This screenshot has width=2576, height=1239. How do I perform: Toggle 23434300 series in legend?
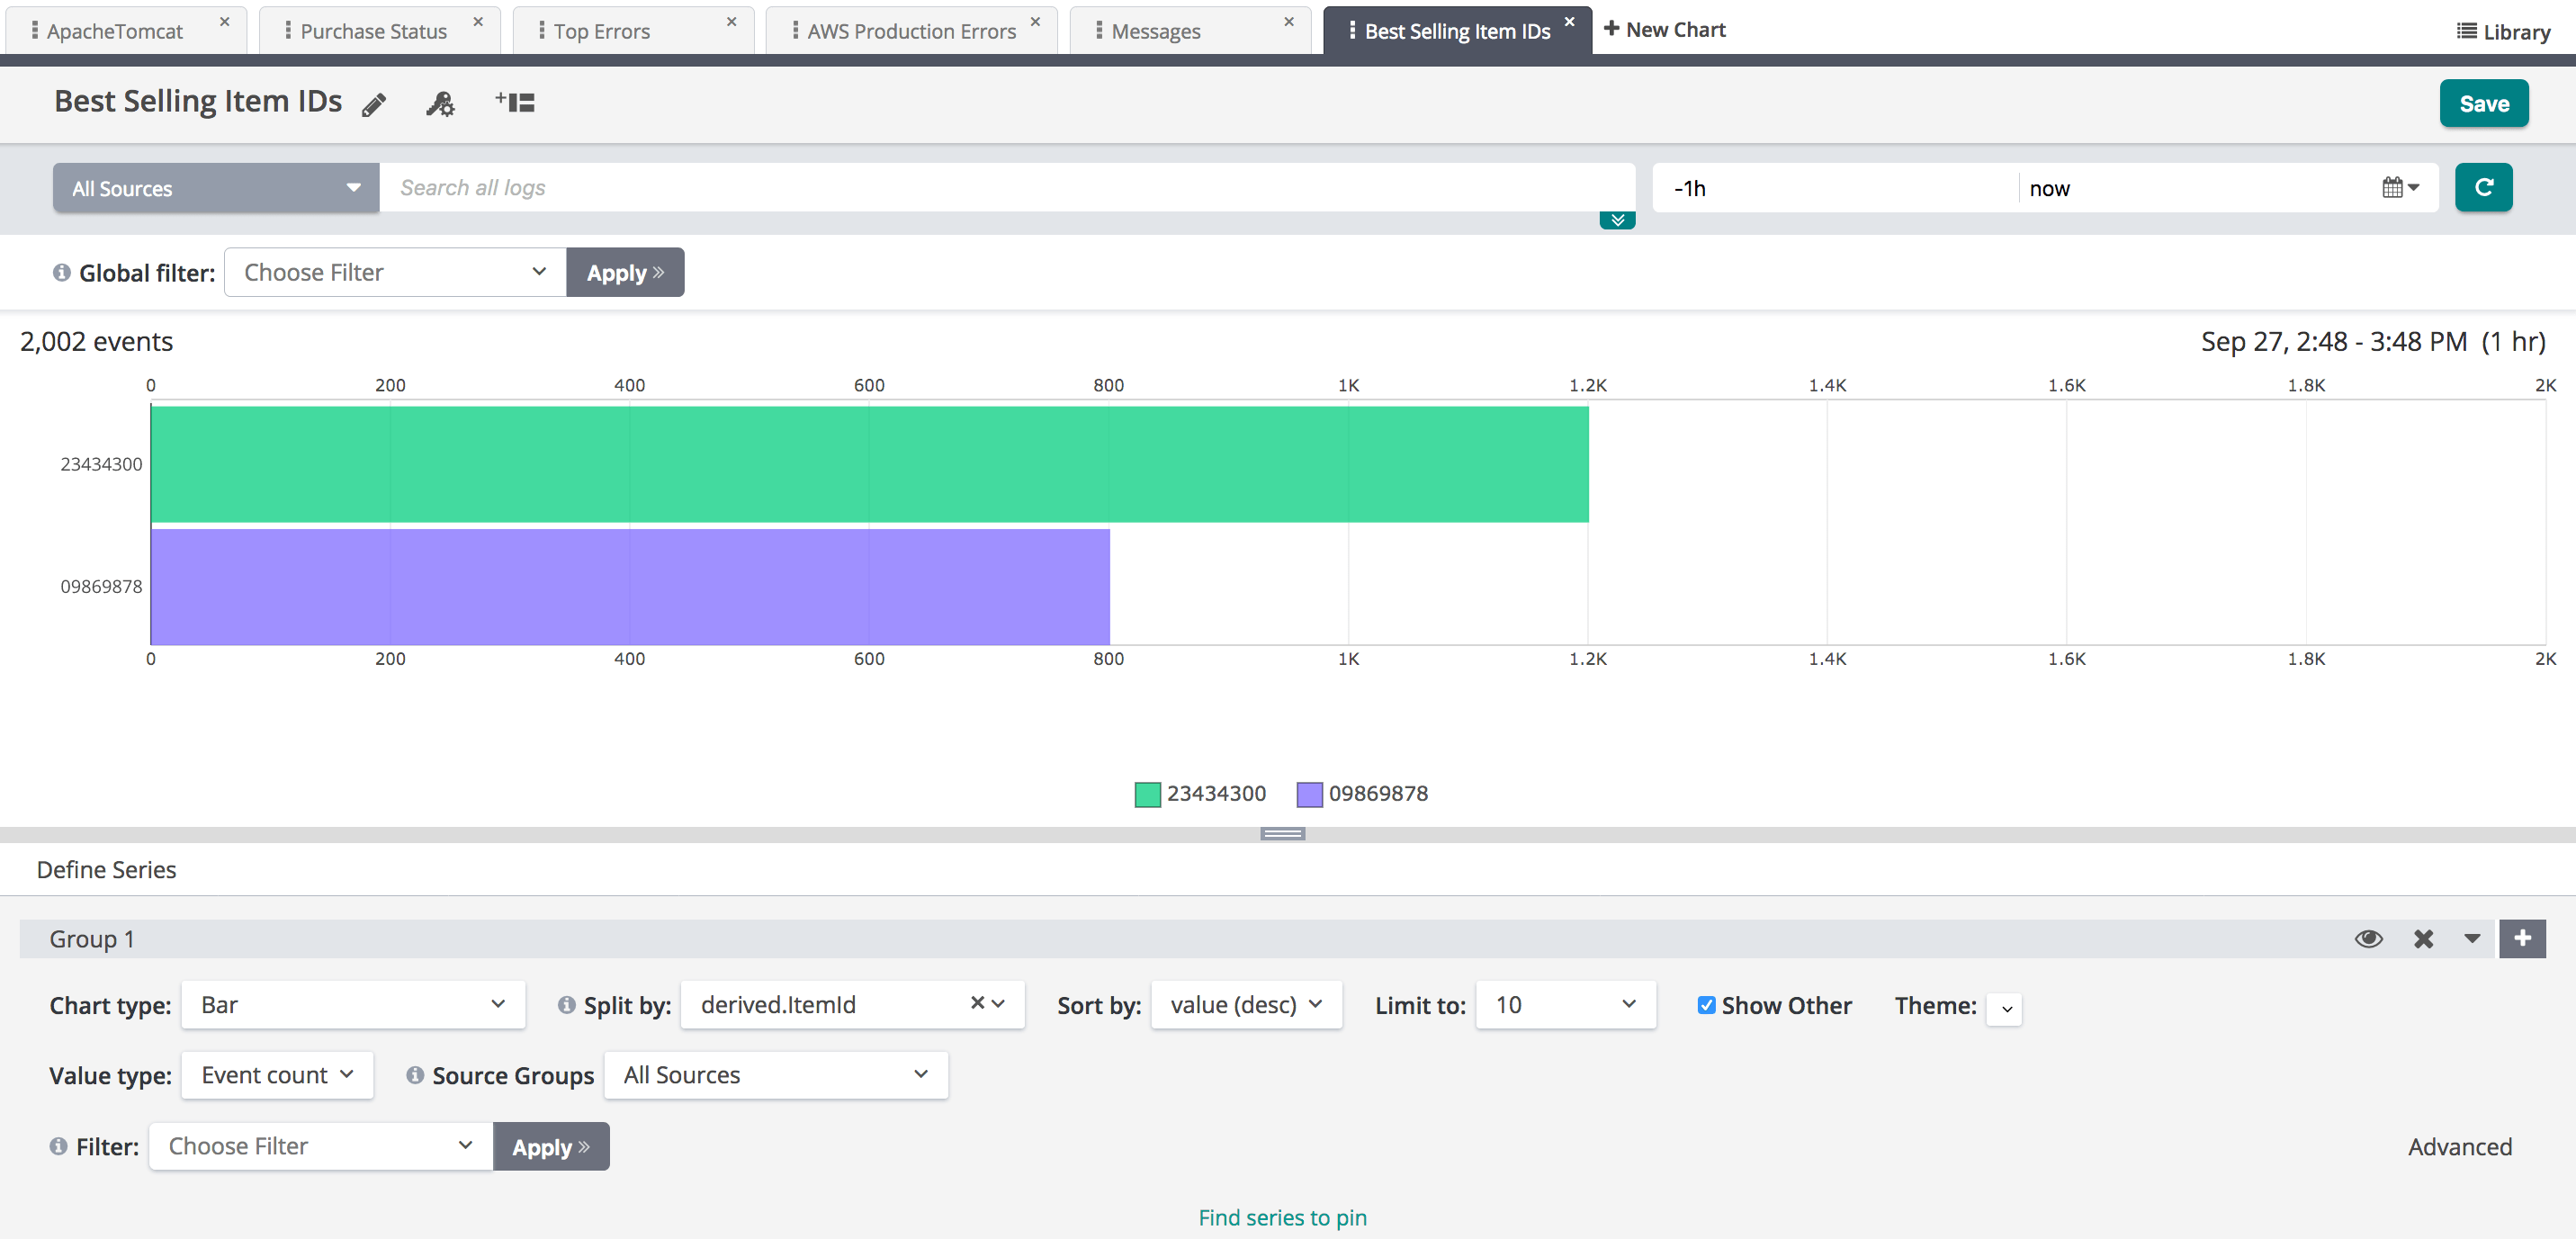(x=1215, y=794)
